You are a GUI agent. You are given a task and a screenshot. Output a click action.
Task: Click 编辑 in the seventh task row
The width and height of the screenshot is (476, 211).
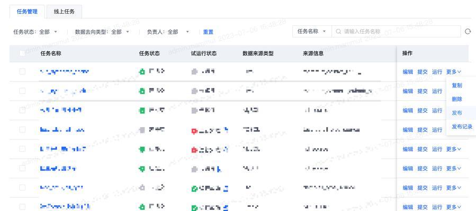tap(408, 188)
